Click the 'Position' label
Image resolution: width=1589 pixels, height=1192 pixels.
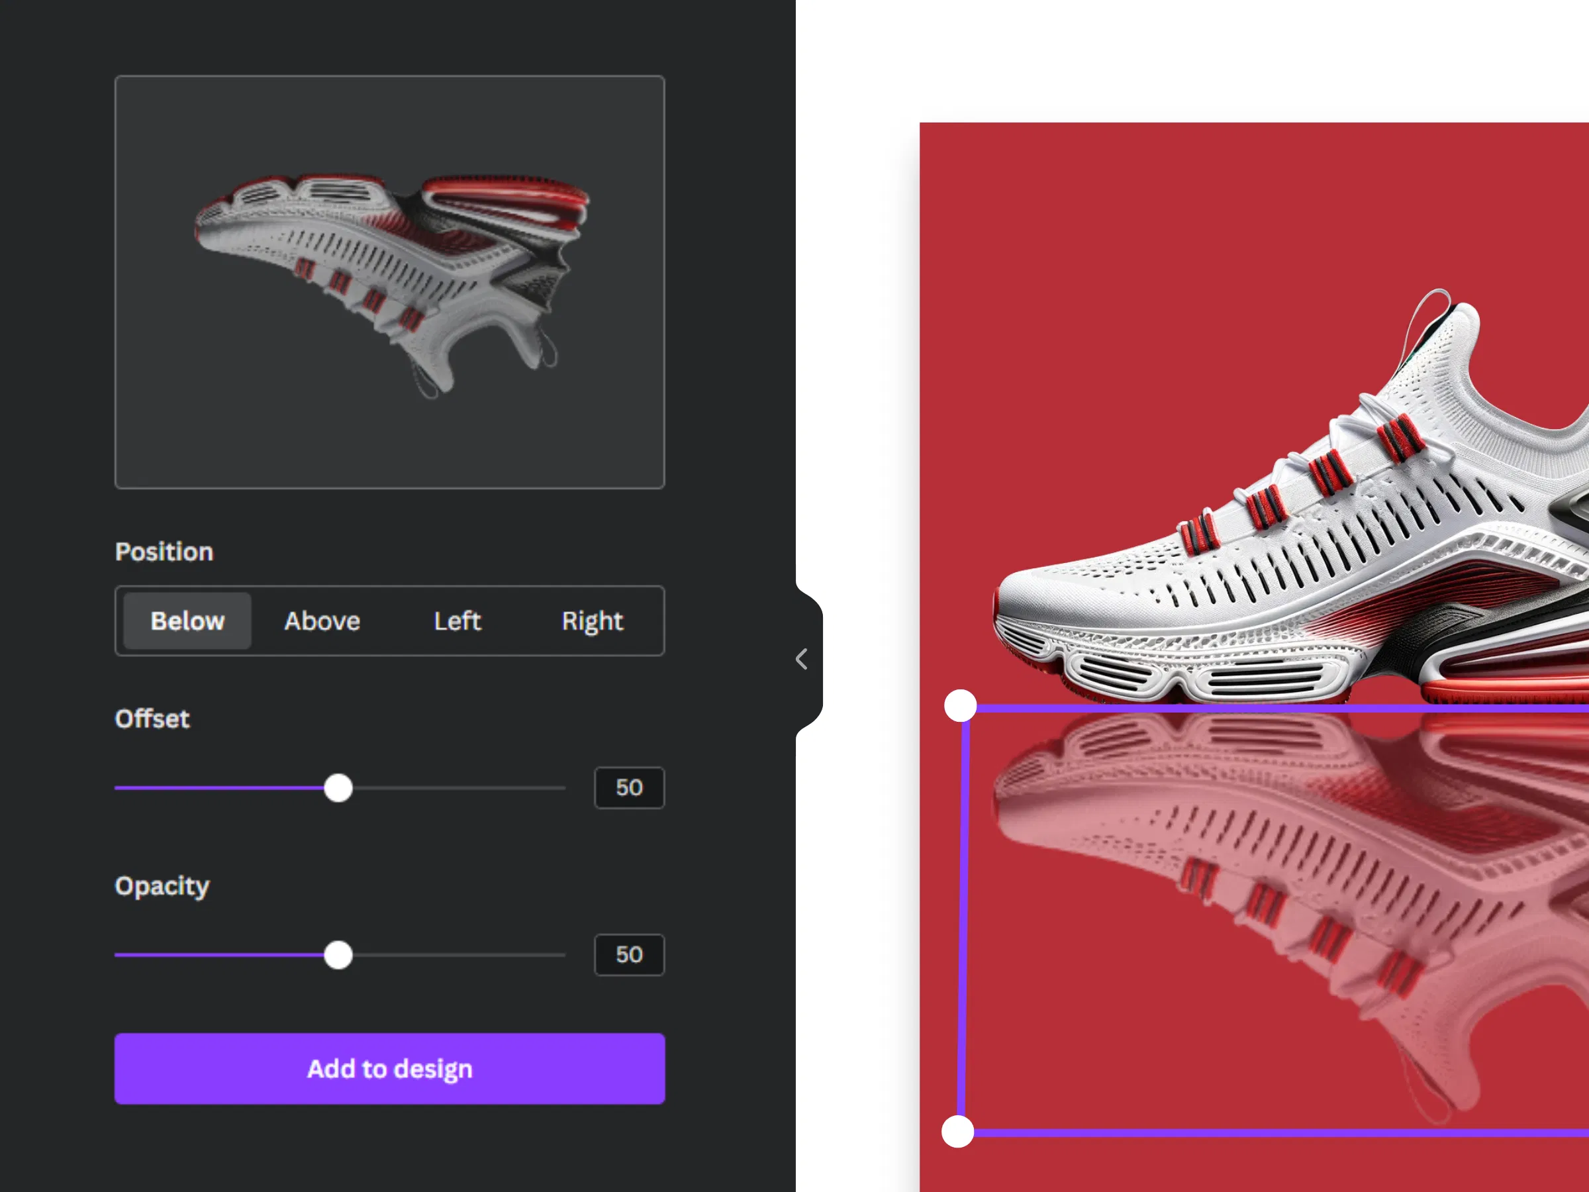pyautogui.click(x=164, y=552)
